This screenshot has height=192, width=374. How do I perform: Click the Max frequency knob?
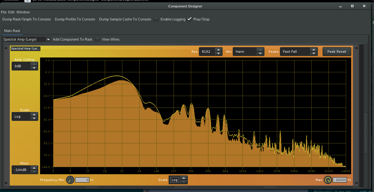(328, 180)
